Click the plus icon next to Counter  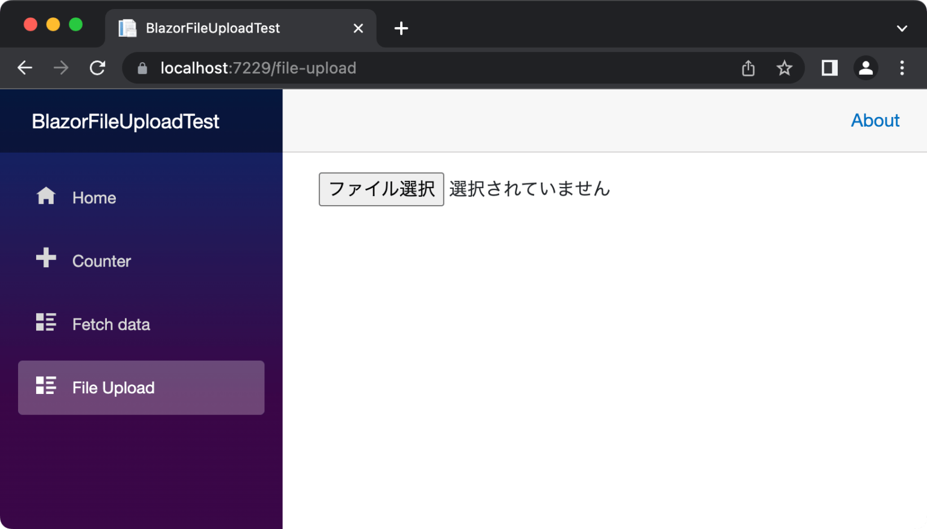point(45,258)
